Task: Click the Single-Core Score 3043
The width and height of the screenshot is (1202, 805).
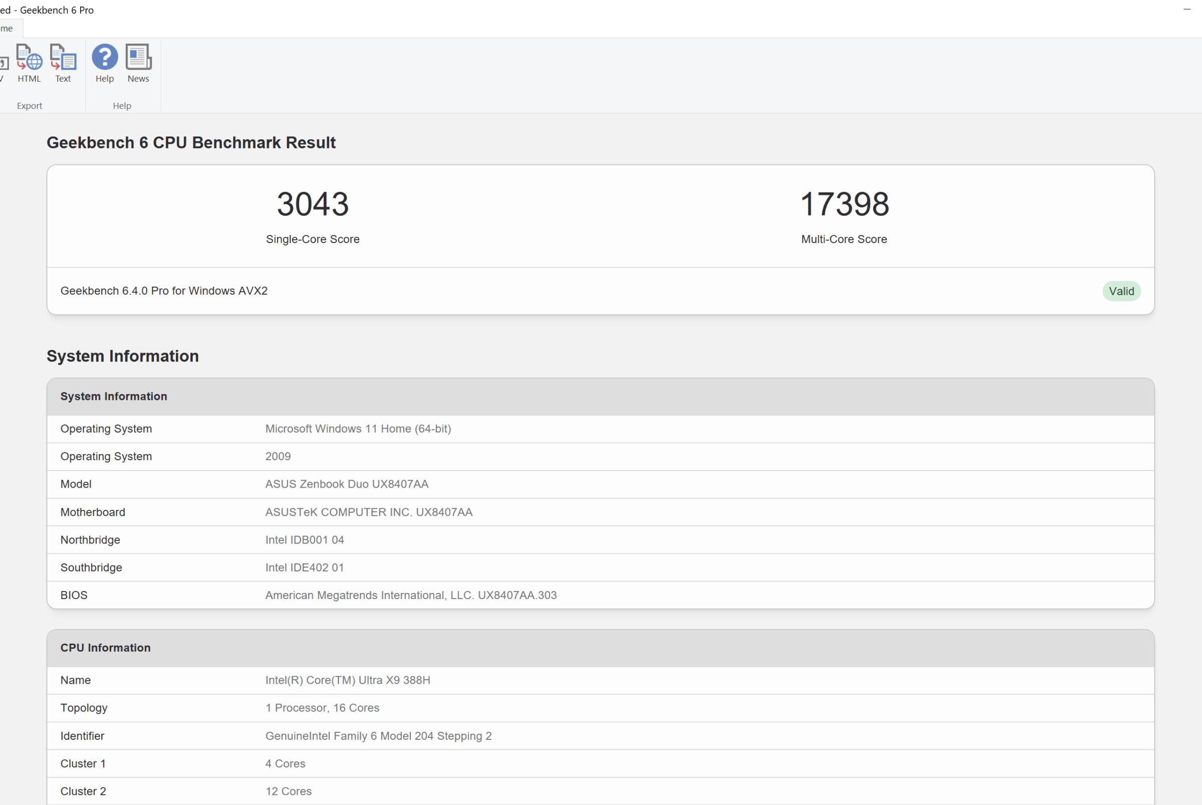Action: coord(313,204)
